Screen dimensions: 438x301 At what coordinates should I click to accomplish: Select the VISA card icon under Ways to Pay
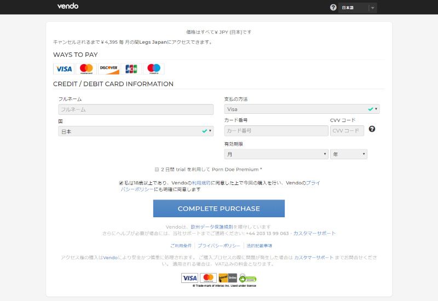pyautogui.click(x=64, y=69)
